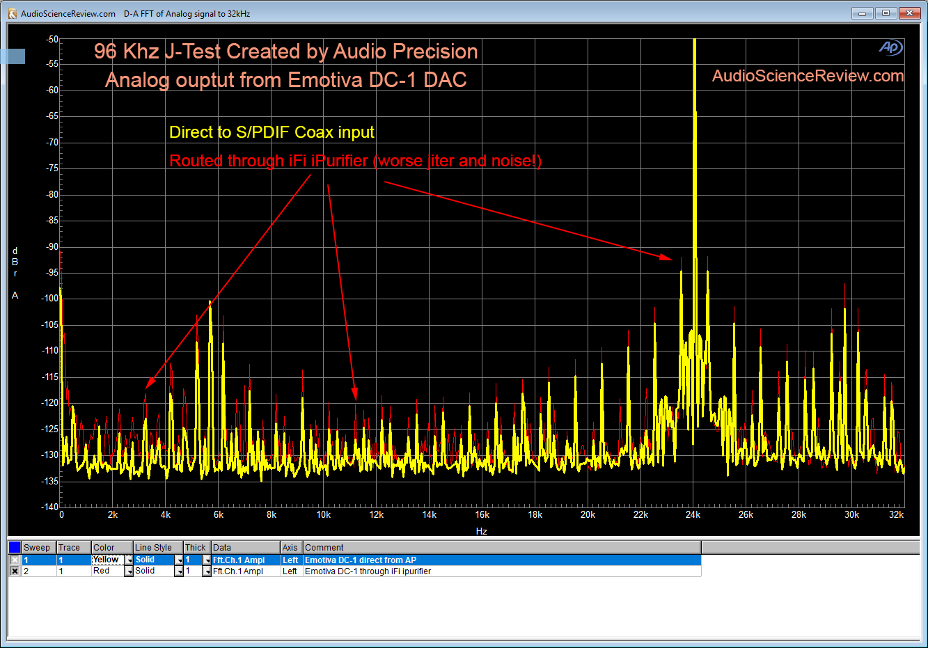Click the 'Left' axis cell in sweep 2
The height and width of the screenshot is (648, 928).
pos(291,571)
